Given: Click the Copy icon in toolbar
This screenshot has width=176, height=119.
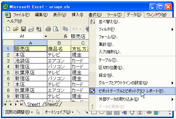Looking at the screenshot, I should (65, 29).
